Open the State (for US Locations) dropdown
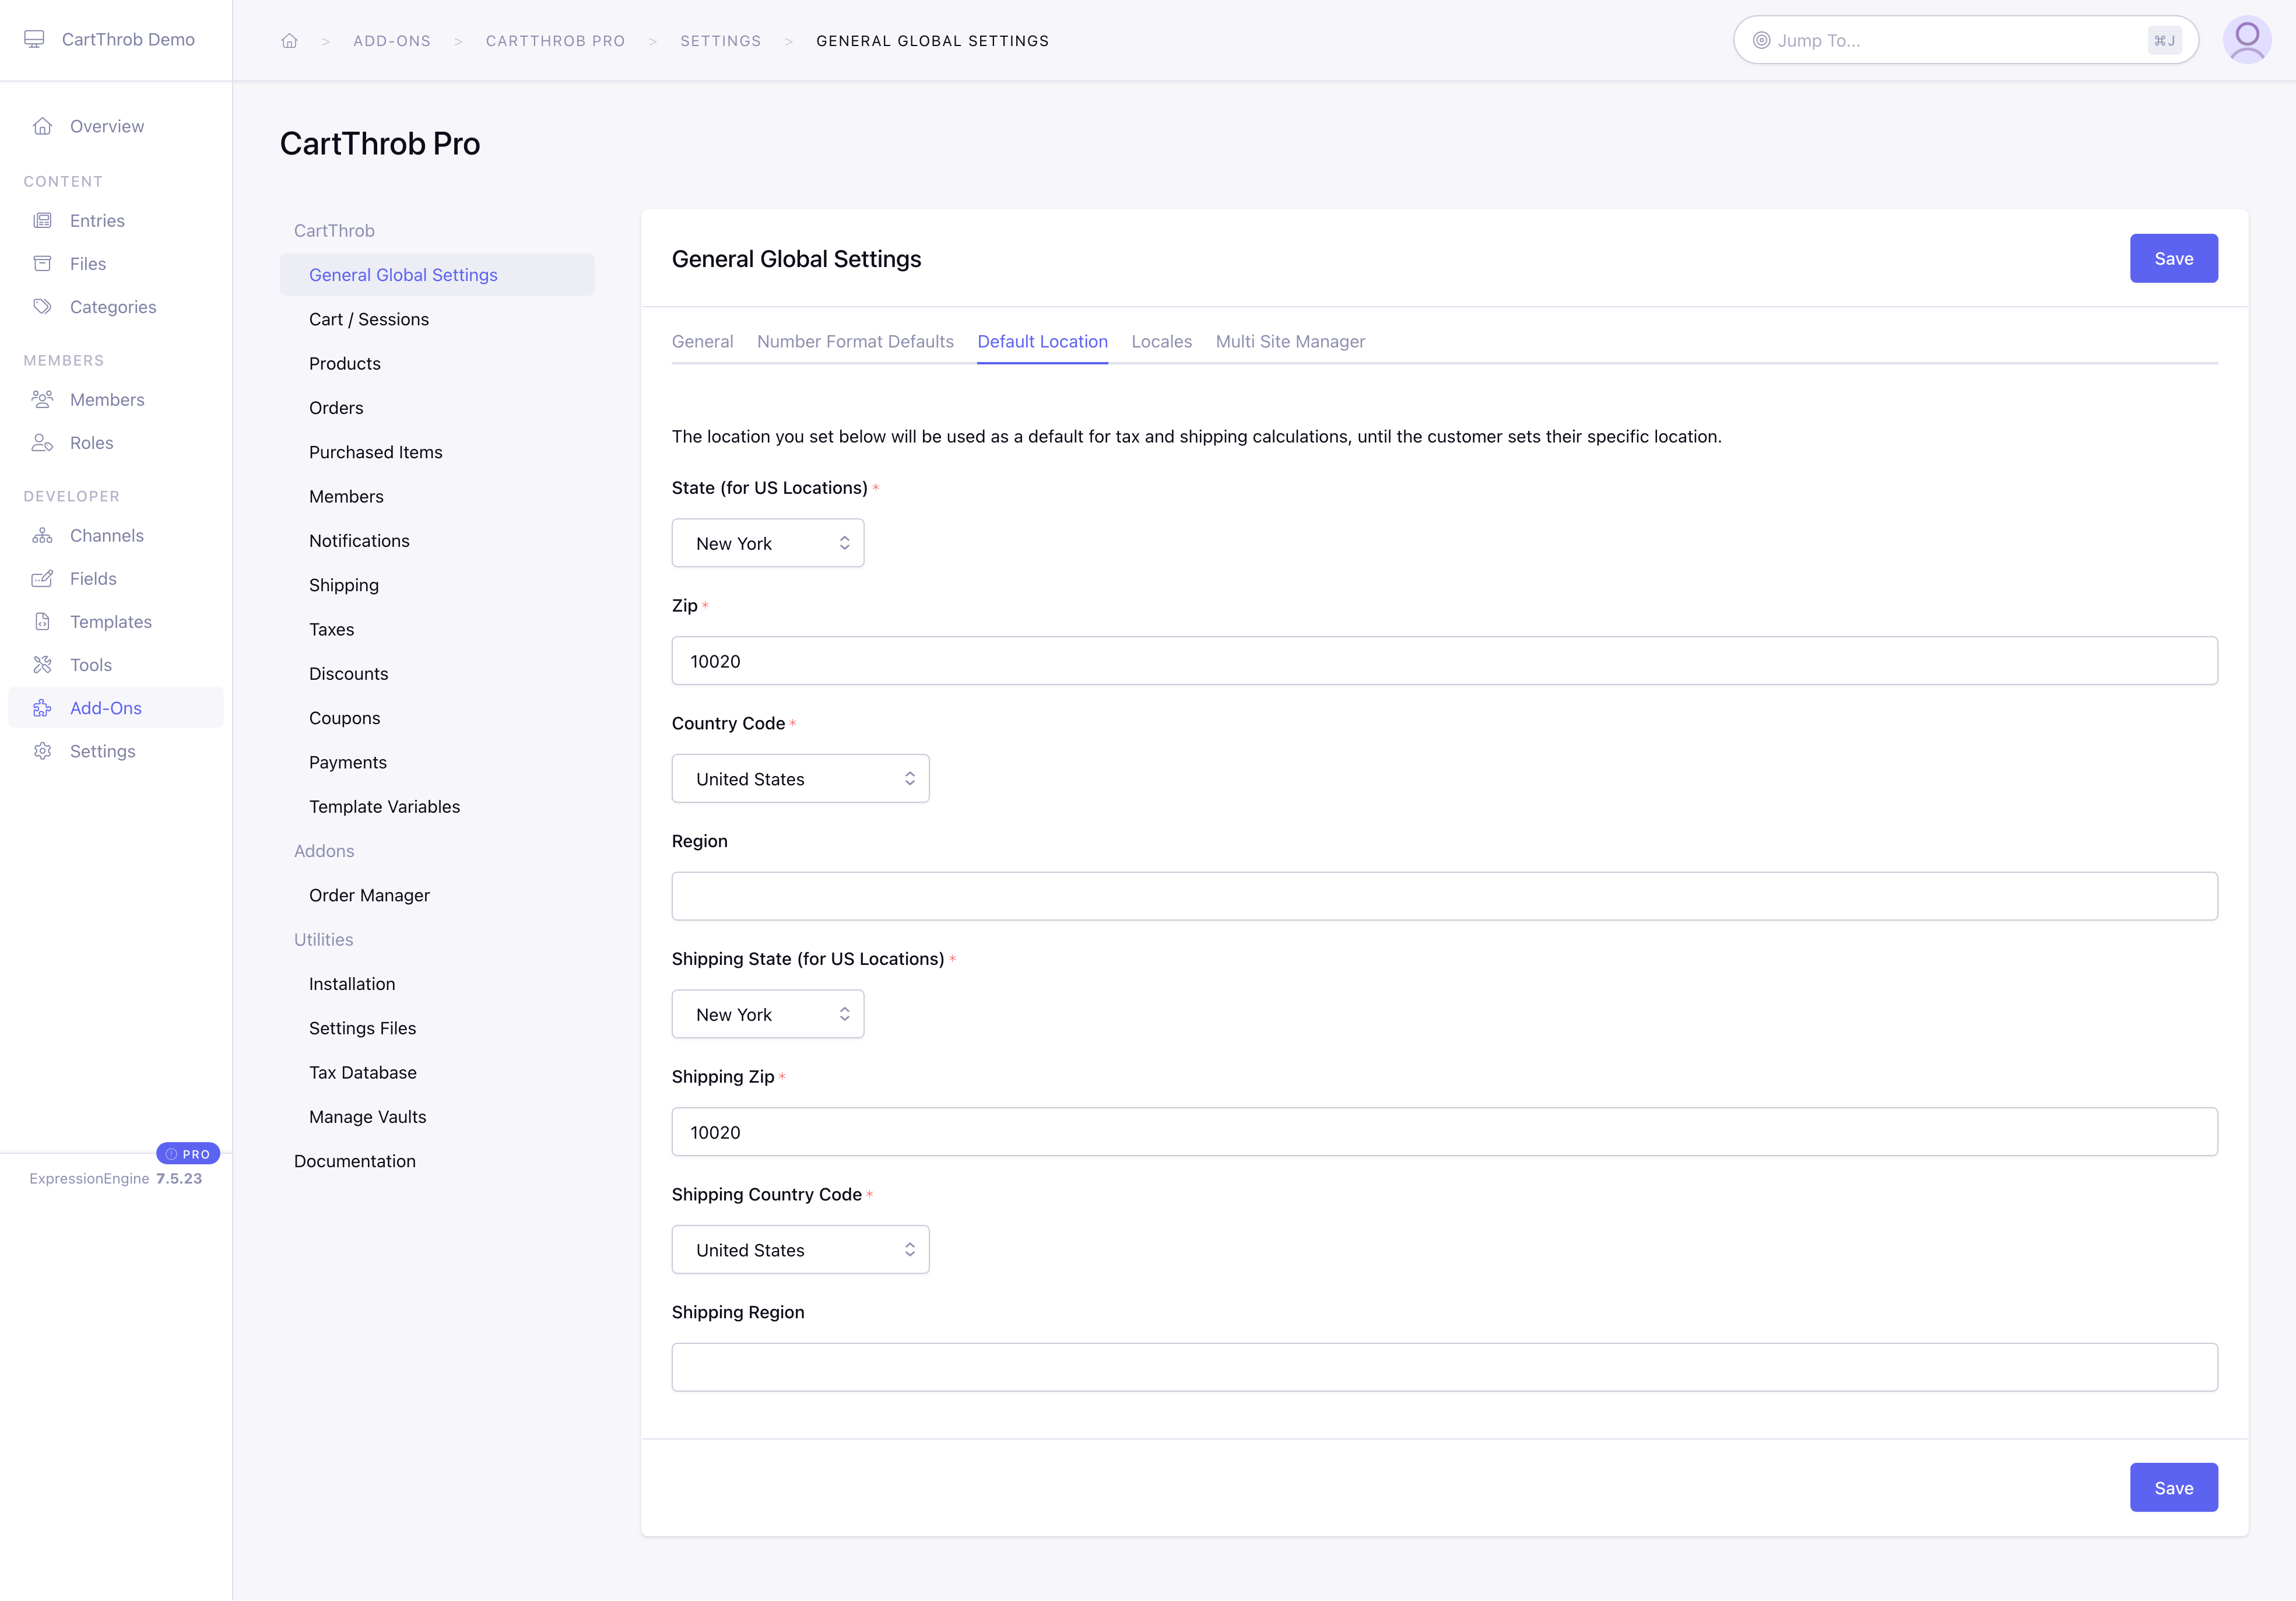The image size is (2296, 1601). tap(768, 543)
